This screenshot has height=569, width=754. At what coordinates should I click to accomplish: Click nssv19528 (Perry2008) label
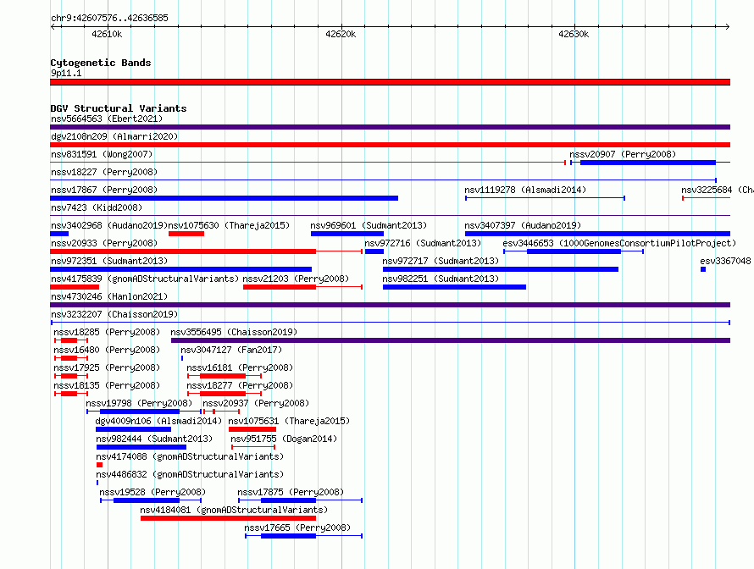tap(152, 492)
